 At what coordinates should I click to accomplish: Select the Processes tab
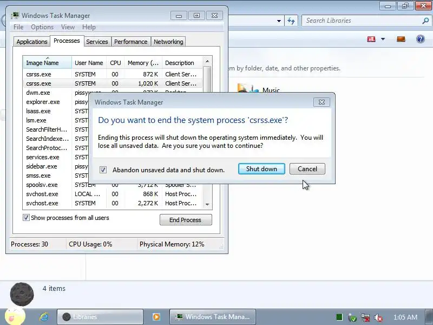click(67, 41)
